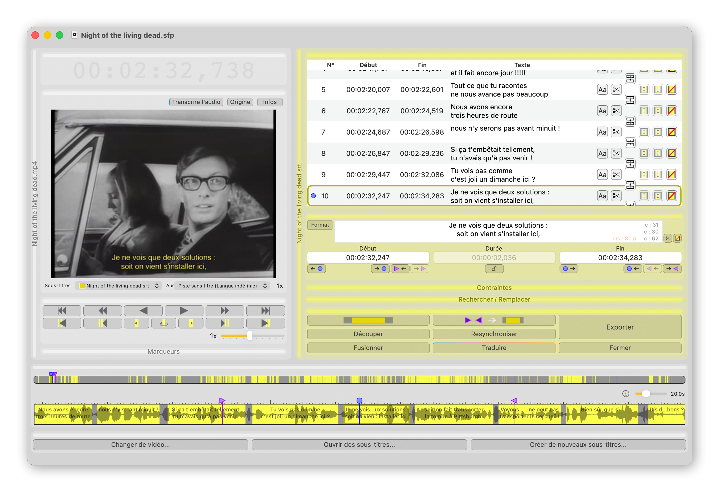Click the Fin time field showing 00:02:34,283
Viewport: 719px width, 492px height.
(x=620, y=257)
